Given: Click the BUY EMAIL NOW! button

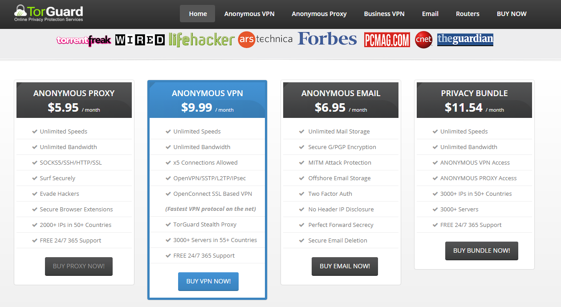Looking at the screenshot, I should [345, 266].
